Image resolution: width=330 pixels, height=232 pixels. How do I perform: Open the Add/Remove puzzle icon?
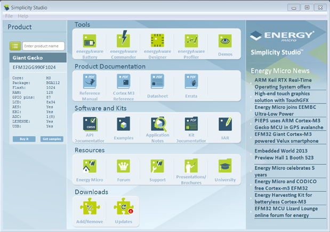(x=90, y=206)
